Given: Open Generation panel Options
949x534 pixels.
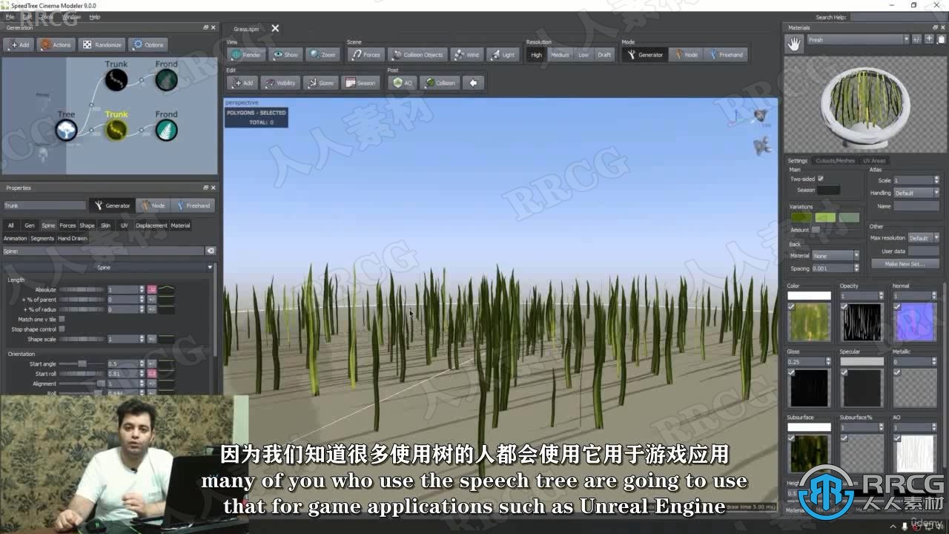Looking at the screenshot, I should pos(148,44).
